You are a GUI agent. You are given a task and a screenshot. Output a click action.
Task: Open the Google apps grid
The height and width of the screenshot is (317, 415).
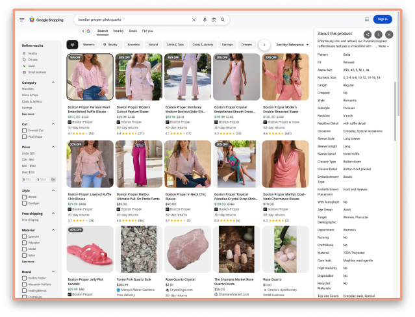pyautogui.click(x=367, y=19)
